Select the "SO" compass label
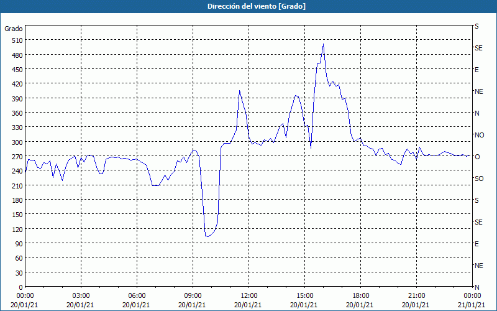Viewport: 497px width, 311px height. pyautogui.click(x=479, y=179)
